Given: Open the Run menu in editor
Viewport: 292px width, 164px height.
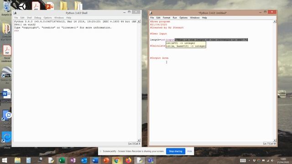Looking at the screenshot, I should 175,18.
